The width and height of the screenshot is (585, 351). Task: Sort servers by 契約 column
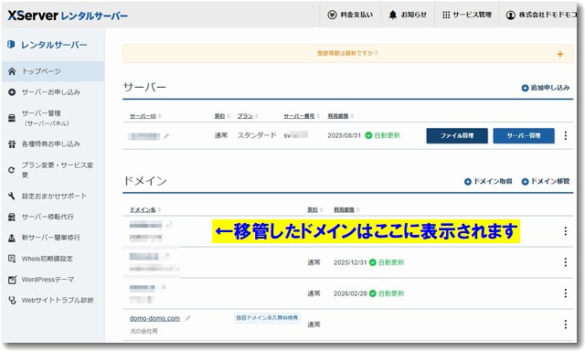click(222, 116)
